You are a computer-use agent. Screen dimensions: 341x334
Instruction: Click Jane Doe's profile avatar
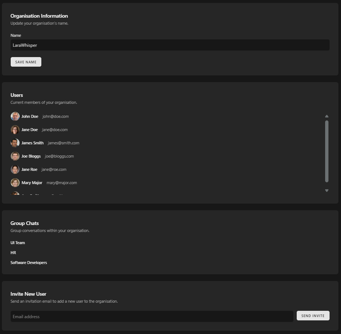tap(15, 130)
